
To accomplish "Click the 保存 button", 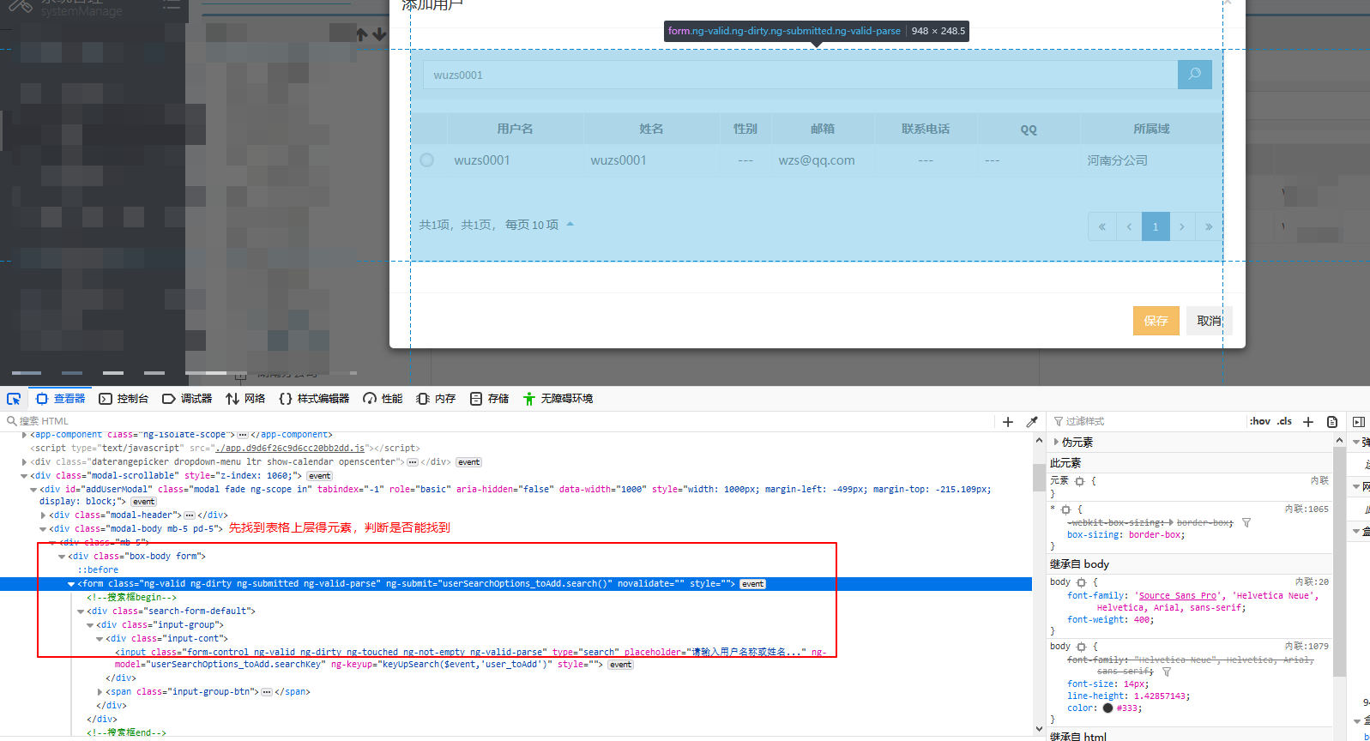I will (1156, 321).
